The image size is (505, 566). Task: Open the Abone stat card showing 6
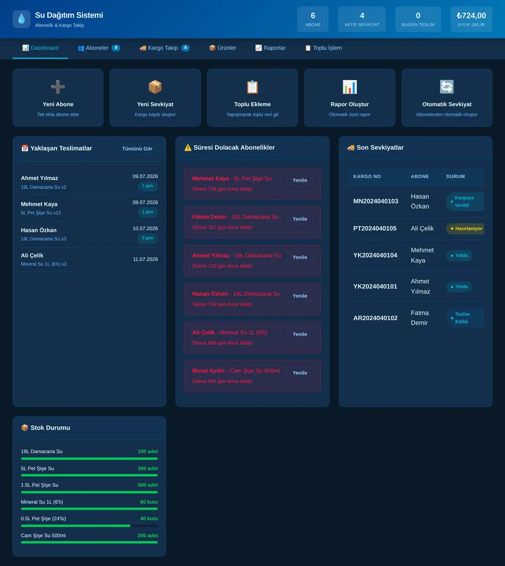tap(313, 19)
